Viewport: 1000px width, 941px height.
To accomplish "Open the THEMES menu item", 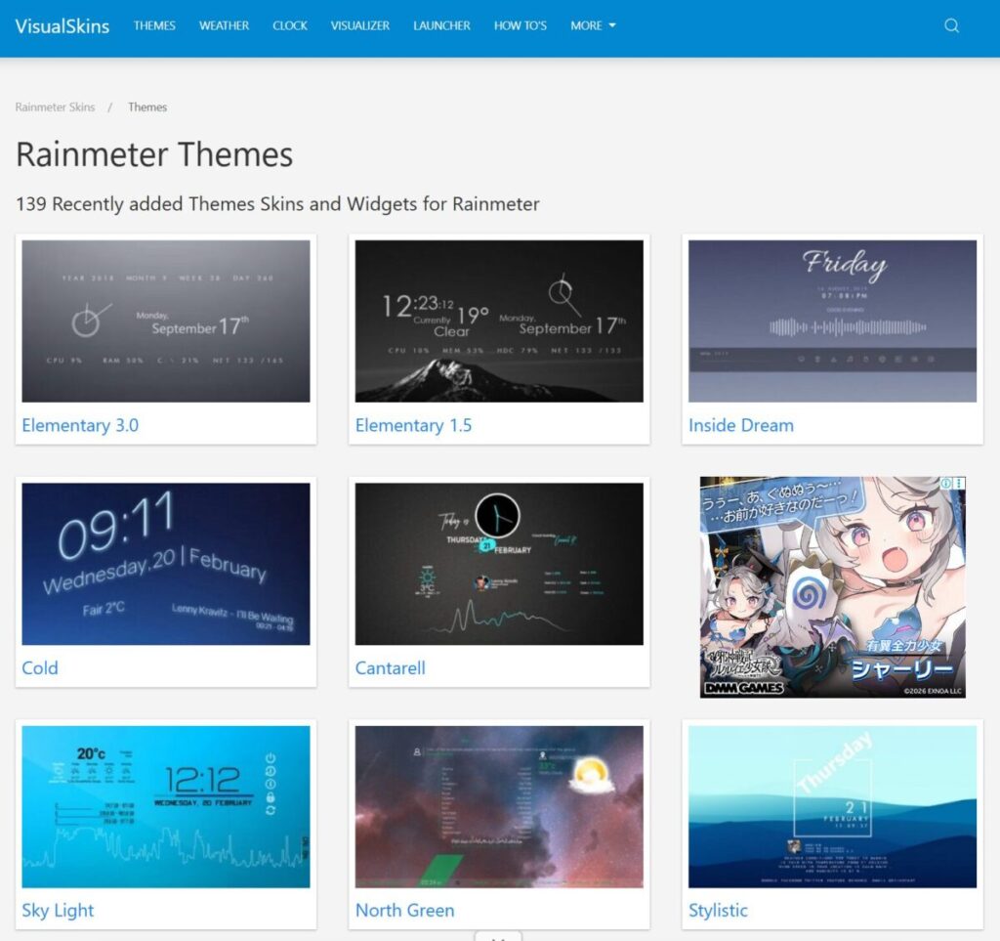I will (154, 25).
